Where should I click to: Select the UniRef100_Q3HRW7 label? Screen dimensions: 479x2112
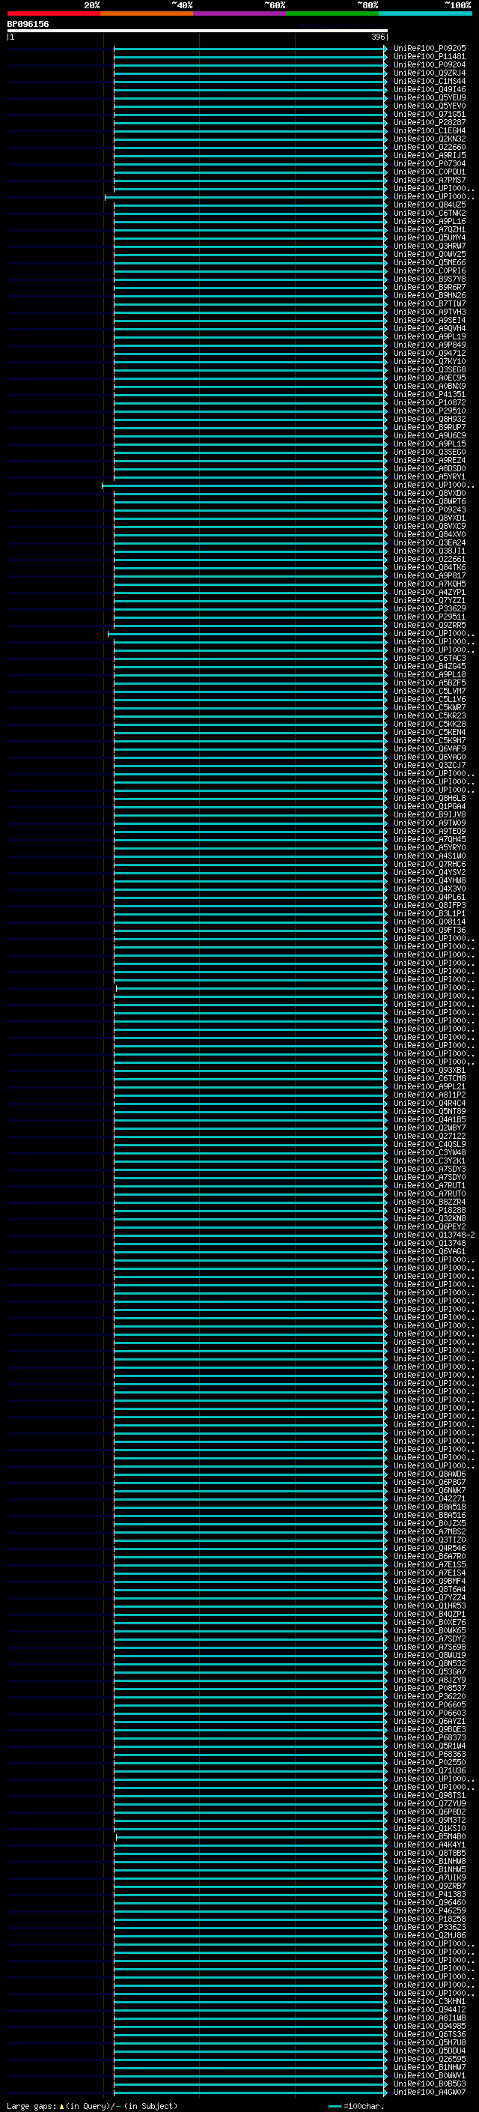pos(430,246)
